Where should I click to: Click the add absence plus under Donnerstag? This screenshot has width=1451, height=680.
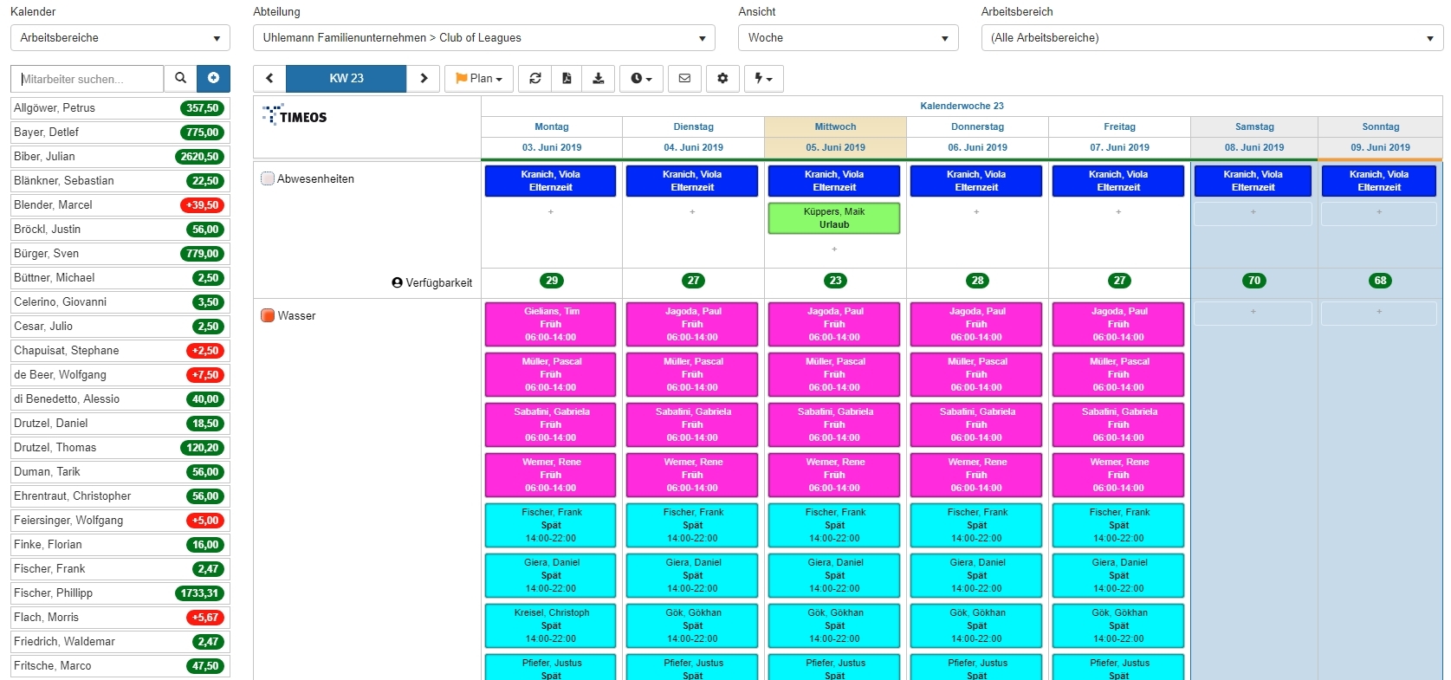click(976, 212)
